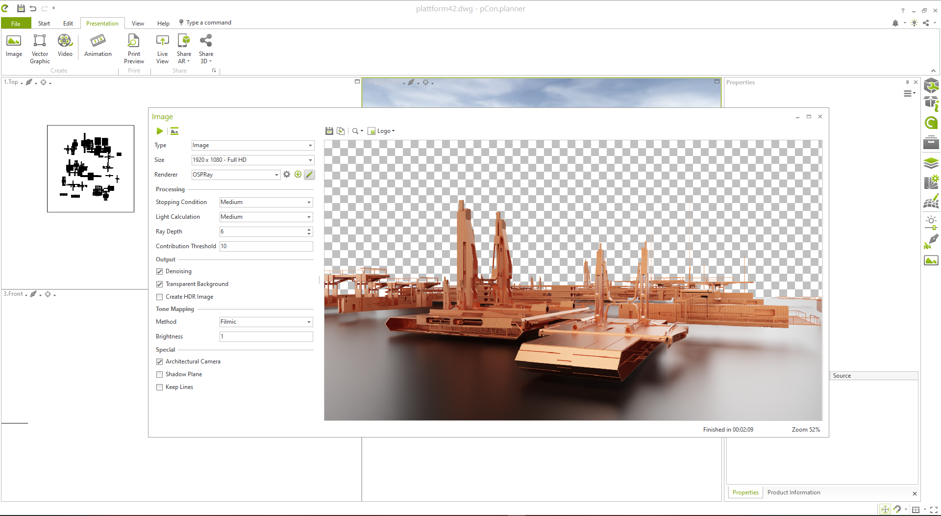Undo the last action from the title bar
This screenshot has width=941, height=516.
33,8
